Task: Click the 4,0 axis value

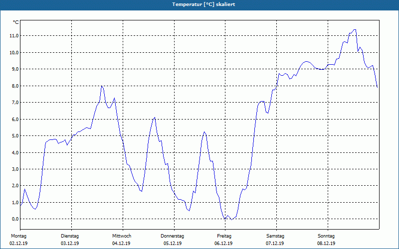Action: pos(14,152)
